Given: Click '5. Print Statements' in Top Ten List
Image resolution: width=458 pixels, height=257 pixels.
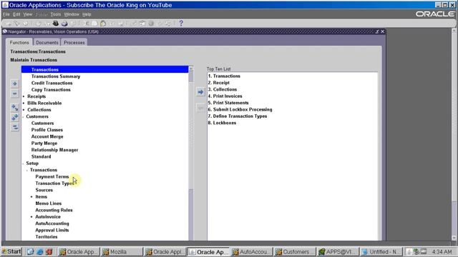Looking at the screenshot, I should [228, 103].
